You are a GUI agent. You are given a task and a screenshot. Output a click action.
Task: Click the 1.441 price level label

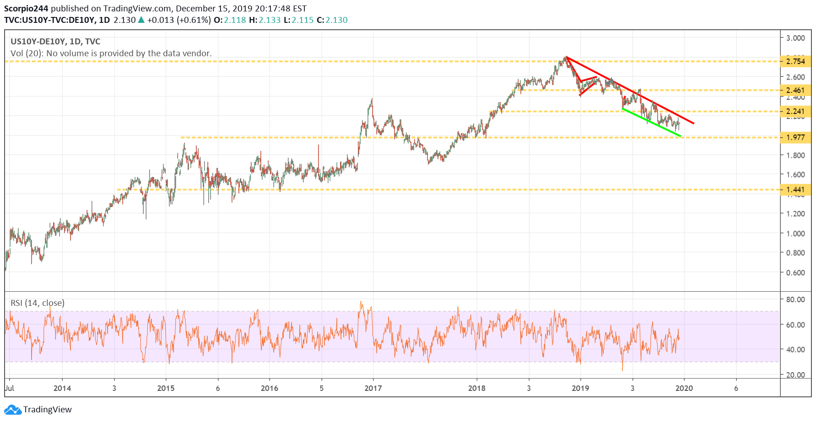coord(795,189)
